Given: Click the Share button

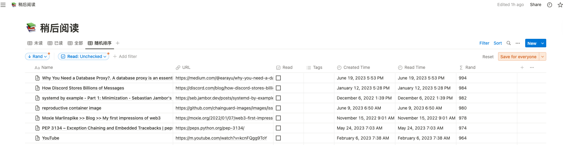Looking at the screenshot, I should pyautogui.click(x=536, y=5).
